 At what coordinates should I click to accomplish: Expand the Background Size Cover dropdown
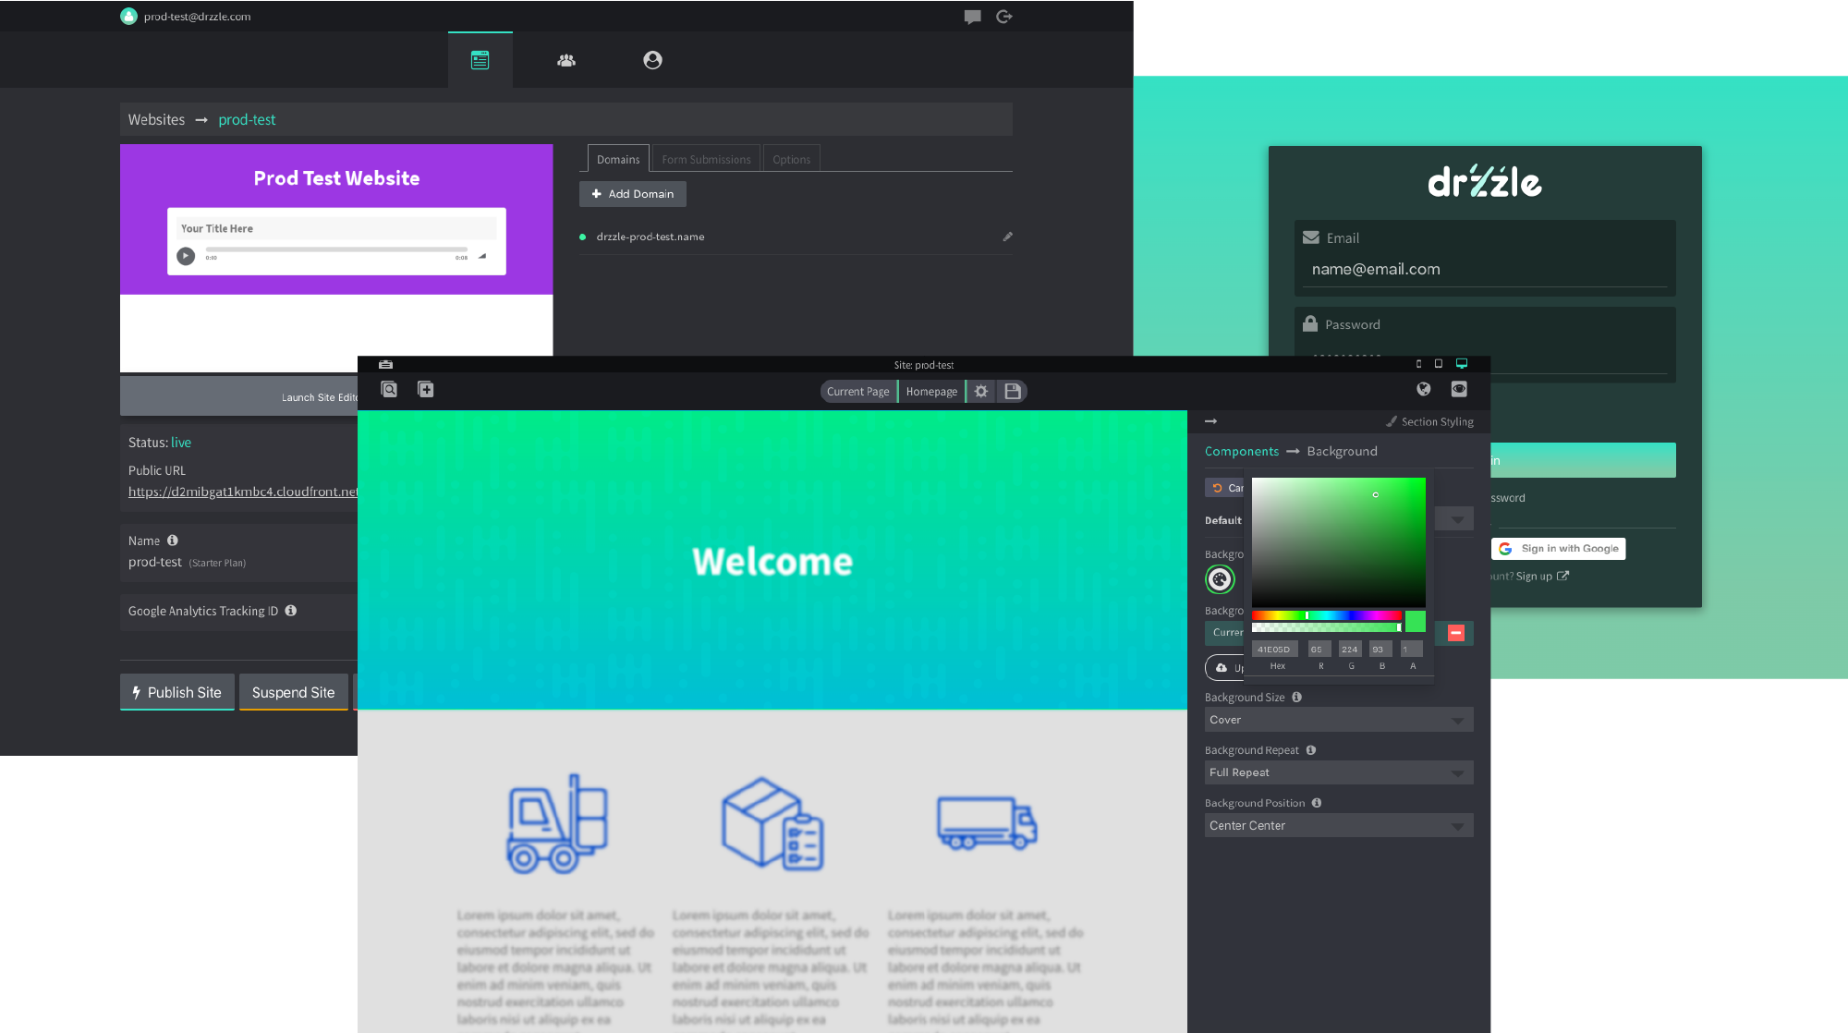pyautogui.click(x=1338, y=720)
